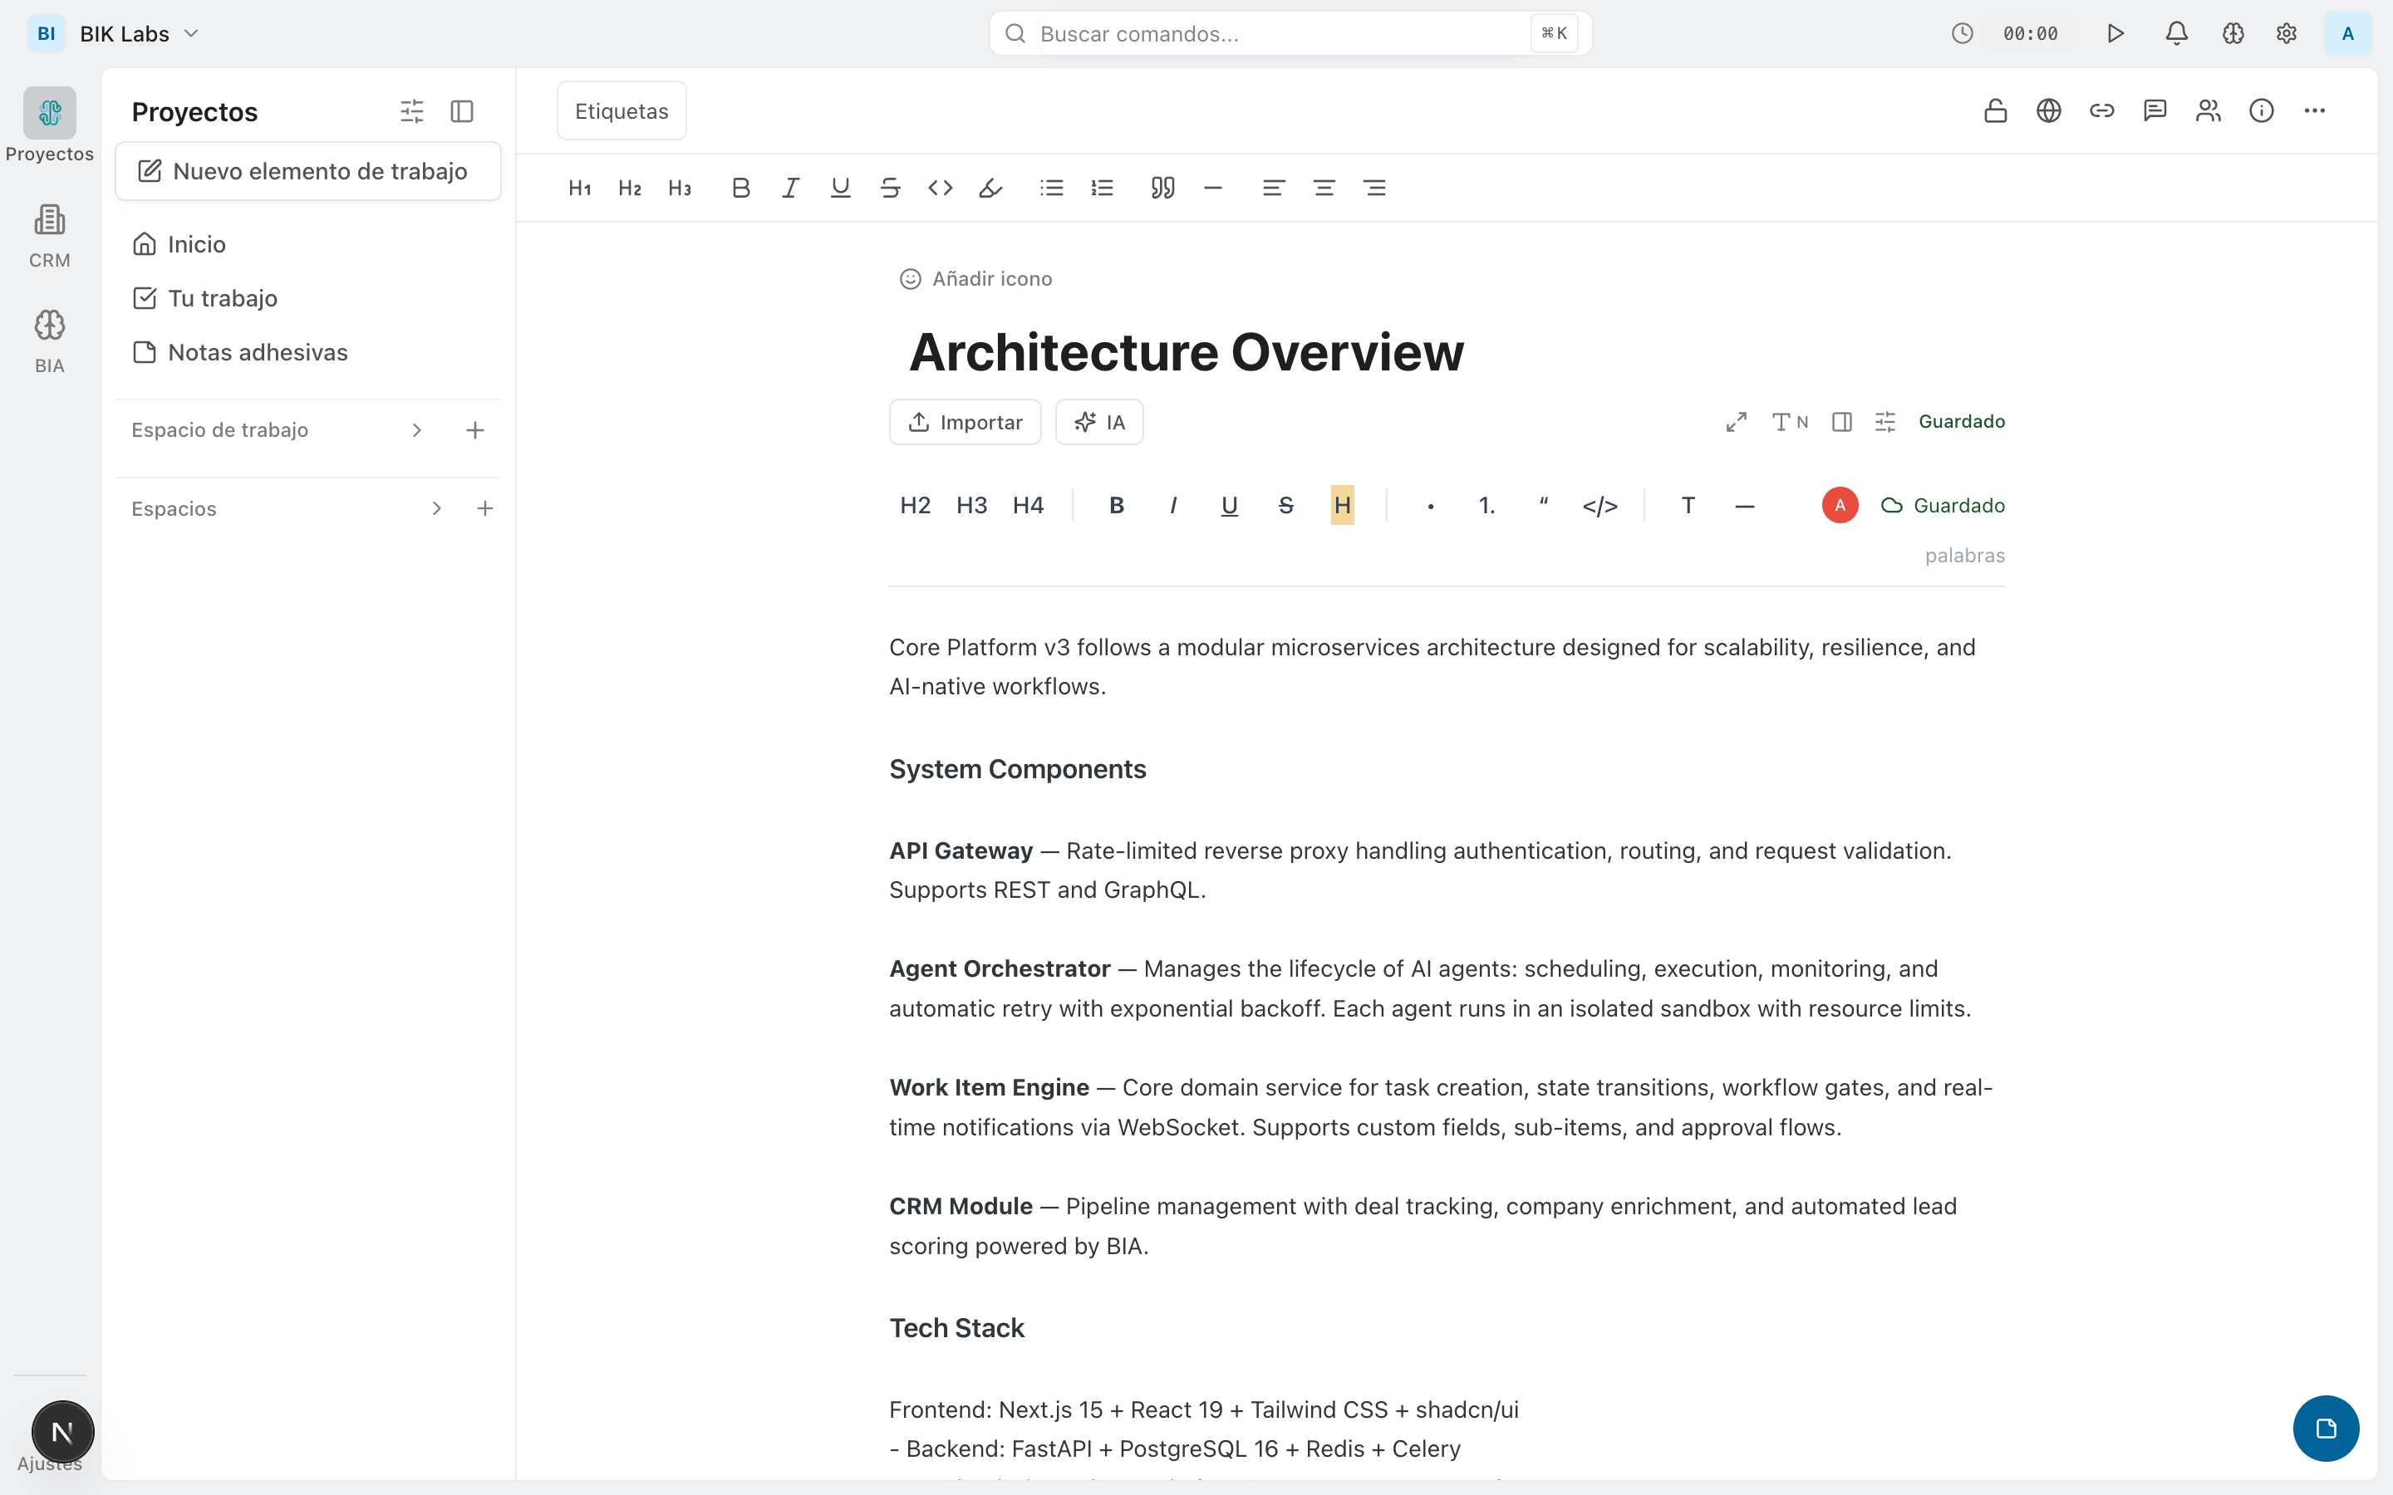The width and height of the screenshot is (2393, 1495).
Task: Align text left
Action: tap(1274, 188)
